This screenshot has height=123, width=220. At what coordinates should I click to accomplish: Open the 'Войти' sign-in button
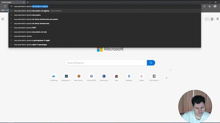(x=209, y=19)
